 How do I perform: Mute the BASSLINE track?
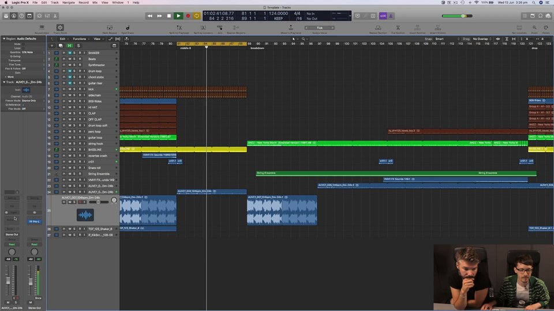[x=70, y=150]
